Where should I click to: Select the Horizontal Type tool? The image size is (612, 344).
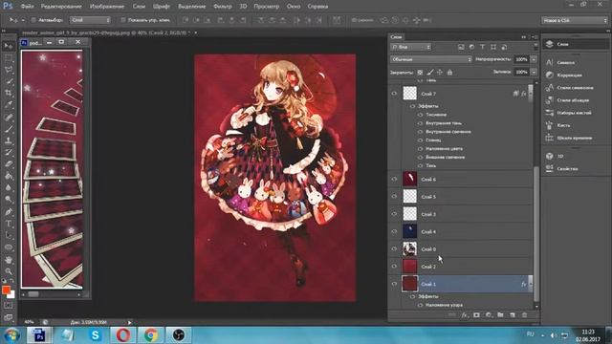coord(9,224)
